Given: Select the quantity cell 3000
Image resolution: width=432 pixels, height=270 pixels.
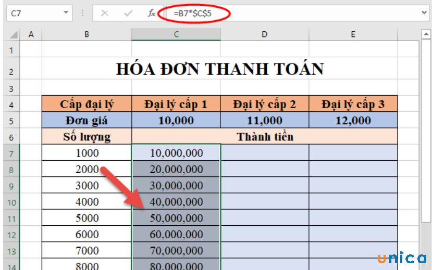Looking at the screenshot, I should pyautogui.click(x=87, y=185).
